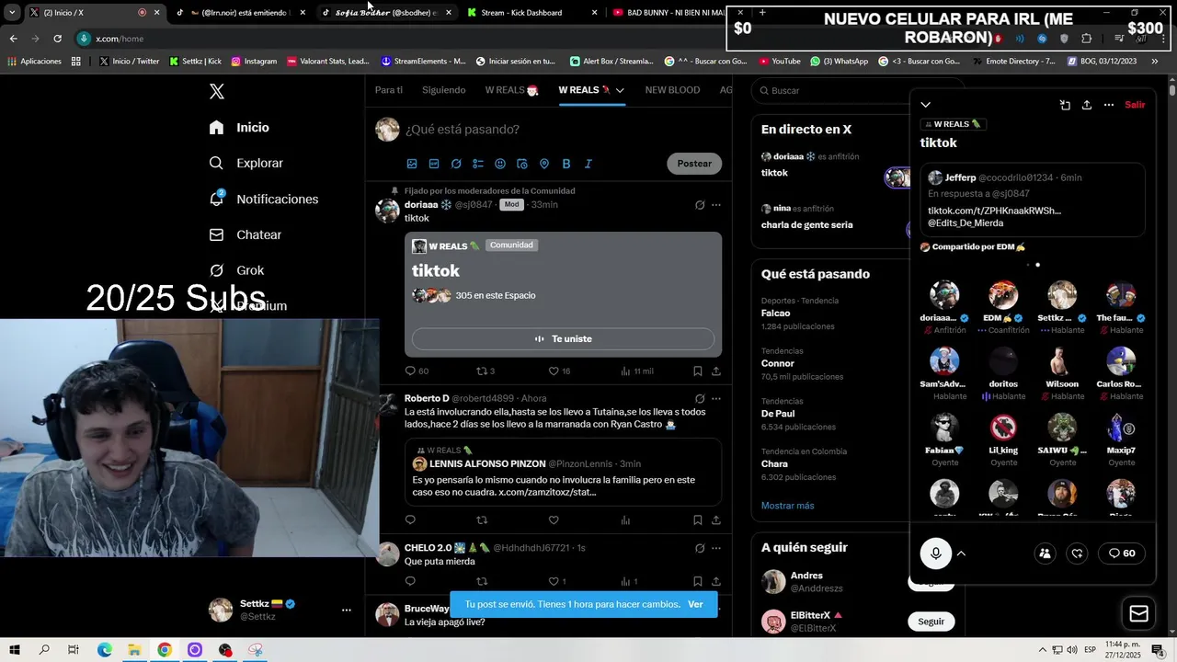Send a heart reaction in the space
The width and height of the screenshot is (1177, 662).
pos(1077,554)
